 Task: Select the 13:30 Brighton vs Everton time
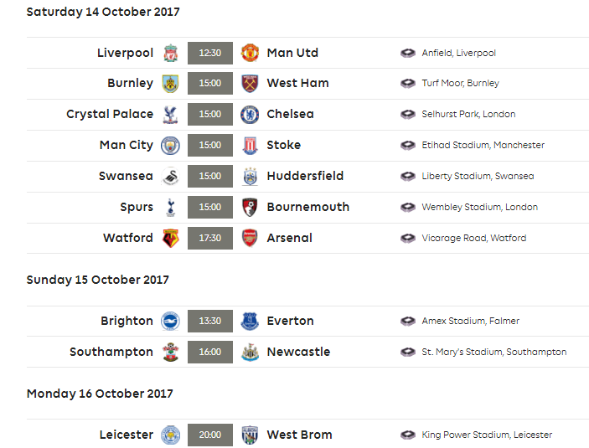coord(210,321)
